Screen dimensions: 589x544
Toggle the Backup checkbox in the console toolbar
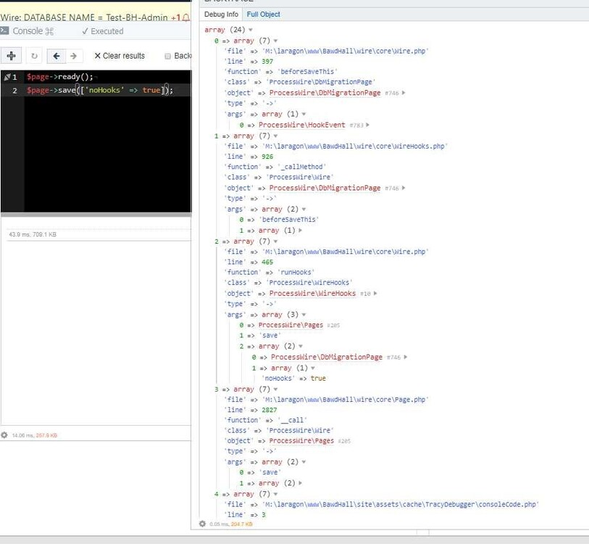[x=168, y=56]
